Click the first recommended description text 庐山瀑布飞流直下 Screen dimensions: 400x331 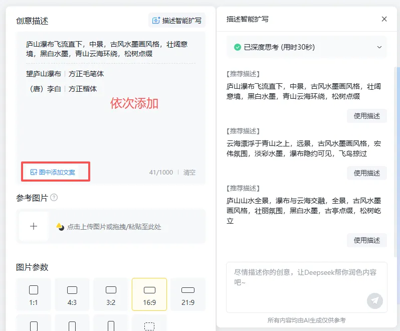(304, 91)
